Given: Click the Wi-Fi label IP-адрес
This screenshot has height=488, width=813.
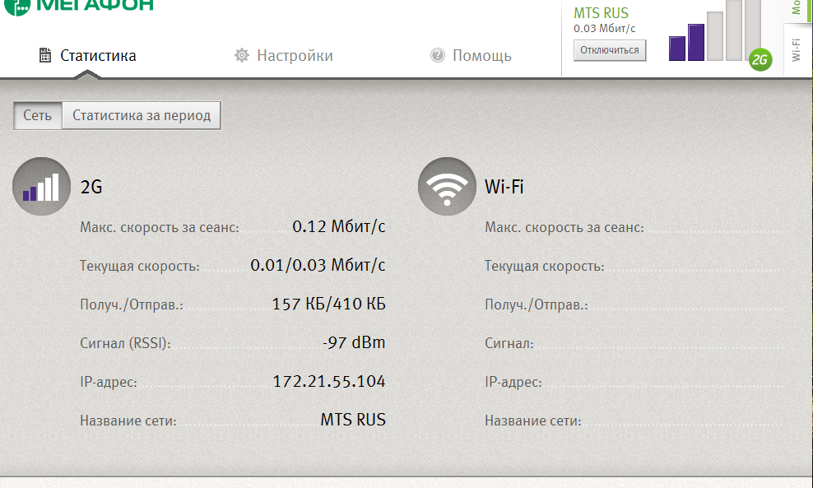Looking at the screenshot, I should (x=513, y=383).
